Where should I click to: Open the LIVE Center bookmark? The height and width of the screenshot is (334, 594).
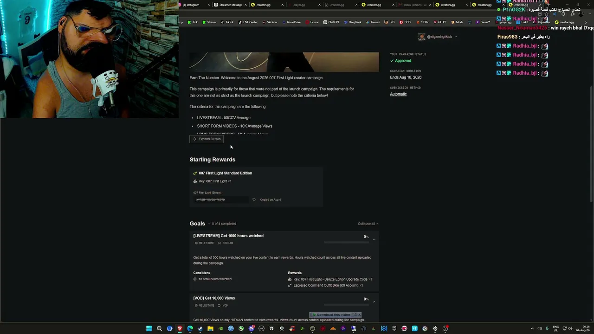(248, 22)
